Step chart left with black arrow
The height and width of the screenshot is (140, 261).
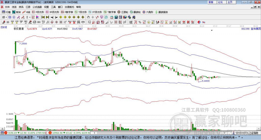[52, 17]
